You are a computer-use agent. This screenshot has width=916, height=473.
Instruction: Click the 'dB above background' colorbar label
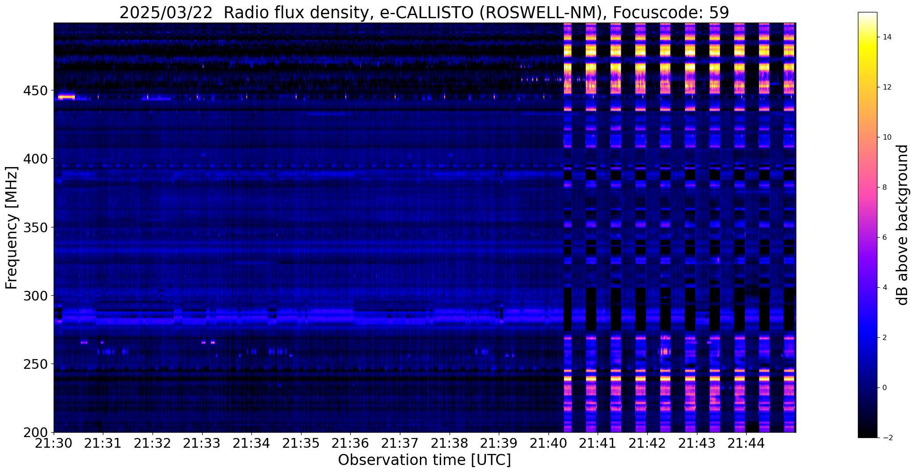(902, 225)
